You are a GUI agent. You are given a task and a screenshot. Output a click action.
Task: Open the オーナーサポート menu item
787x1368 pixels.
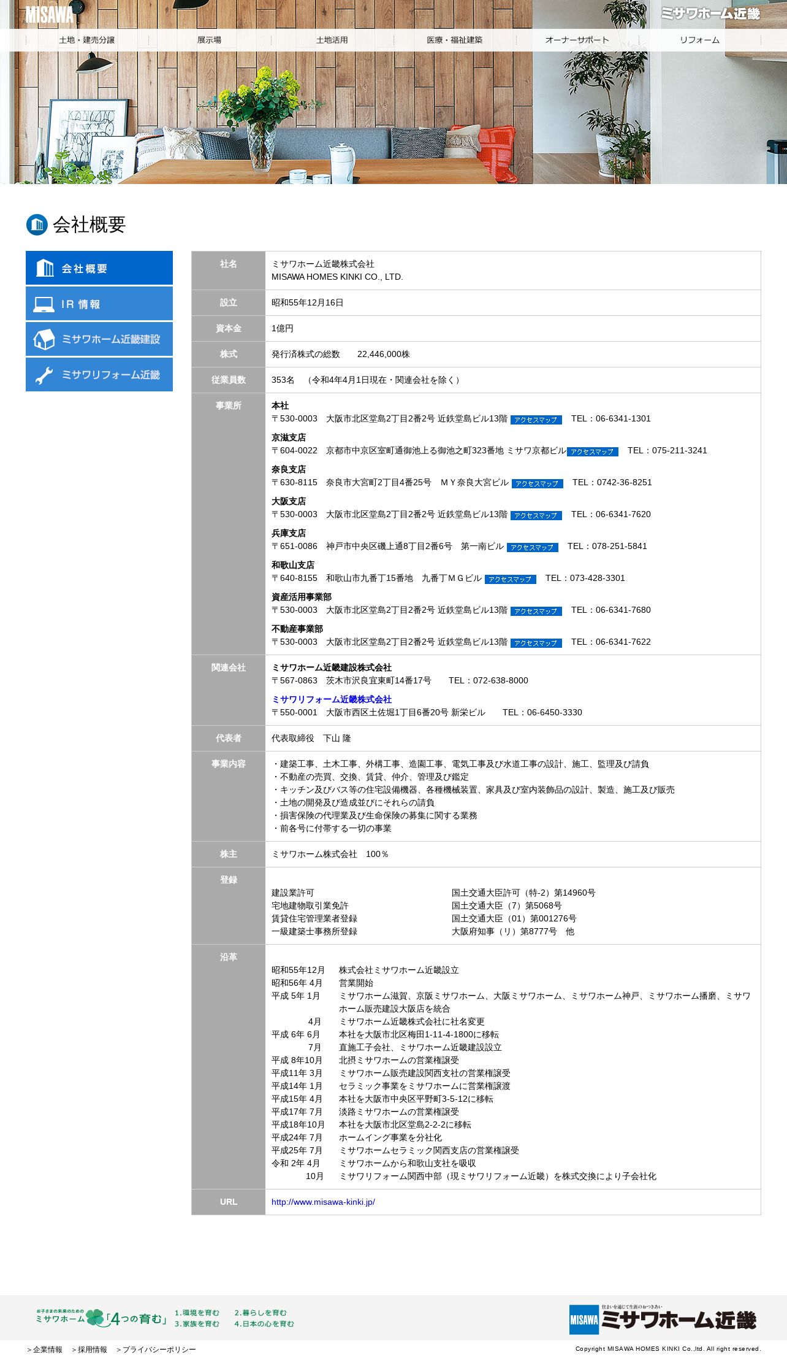[x=577, y=40]
